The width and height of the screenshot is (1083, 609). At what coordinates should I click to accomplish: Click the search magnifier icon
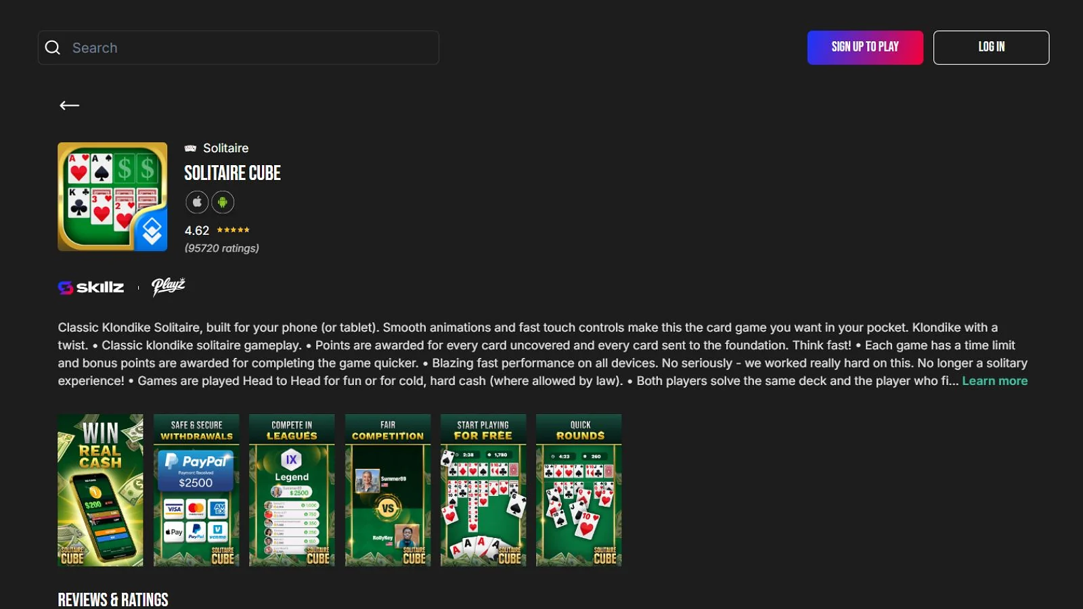pos(52,47)
